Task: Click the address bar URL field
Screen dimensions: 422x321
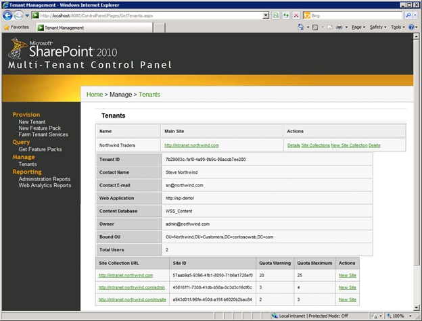Action: (x=149, y=15)
